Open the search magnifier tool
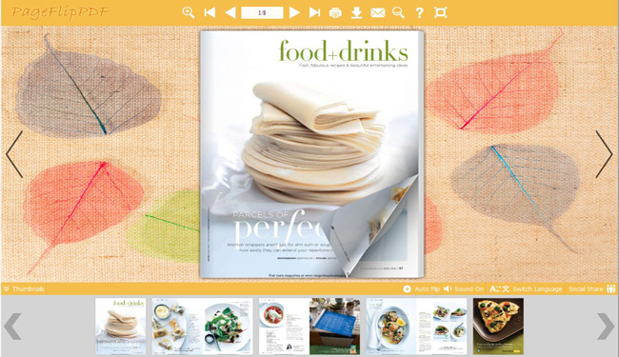Image resolution: width=619 pixels, height=357 pixels. [x=398, y=13]
